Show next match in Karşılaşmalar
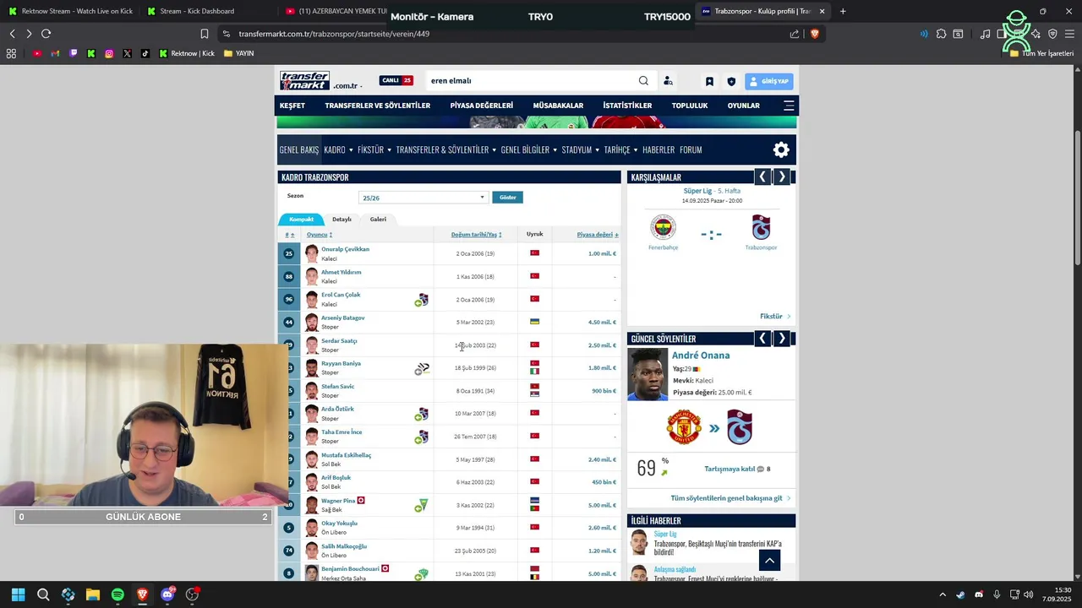Screen dimensions: 1082x608 tap(782, 176)
